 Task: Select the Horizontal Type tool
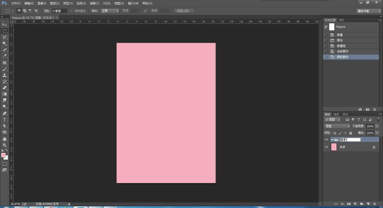tap(4, 120)
